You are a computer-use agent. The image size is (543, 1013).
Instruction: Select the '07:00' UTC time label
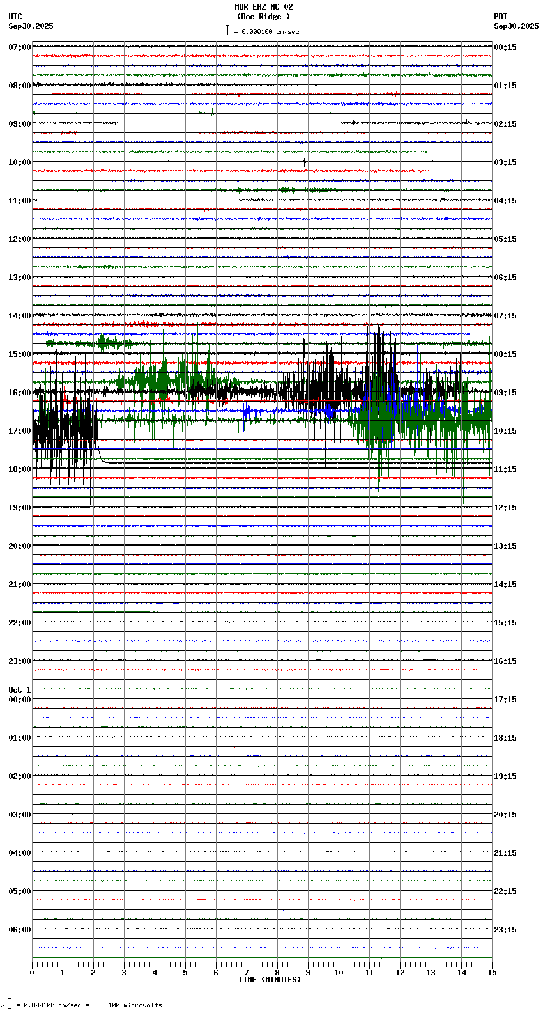pyautogui.click(x=20, y=47)
